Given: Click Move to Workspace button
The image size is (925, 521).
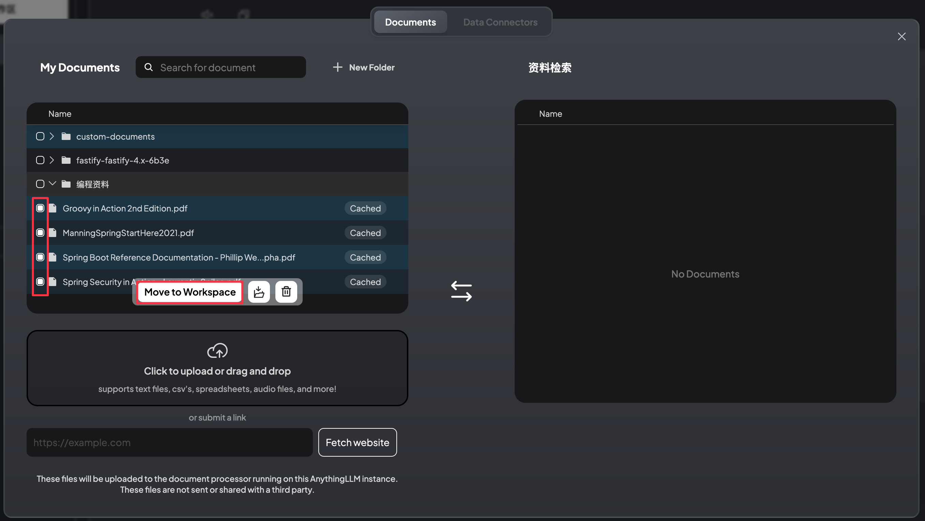Looking at the screenshot, I should click(190, 292).
